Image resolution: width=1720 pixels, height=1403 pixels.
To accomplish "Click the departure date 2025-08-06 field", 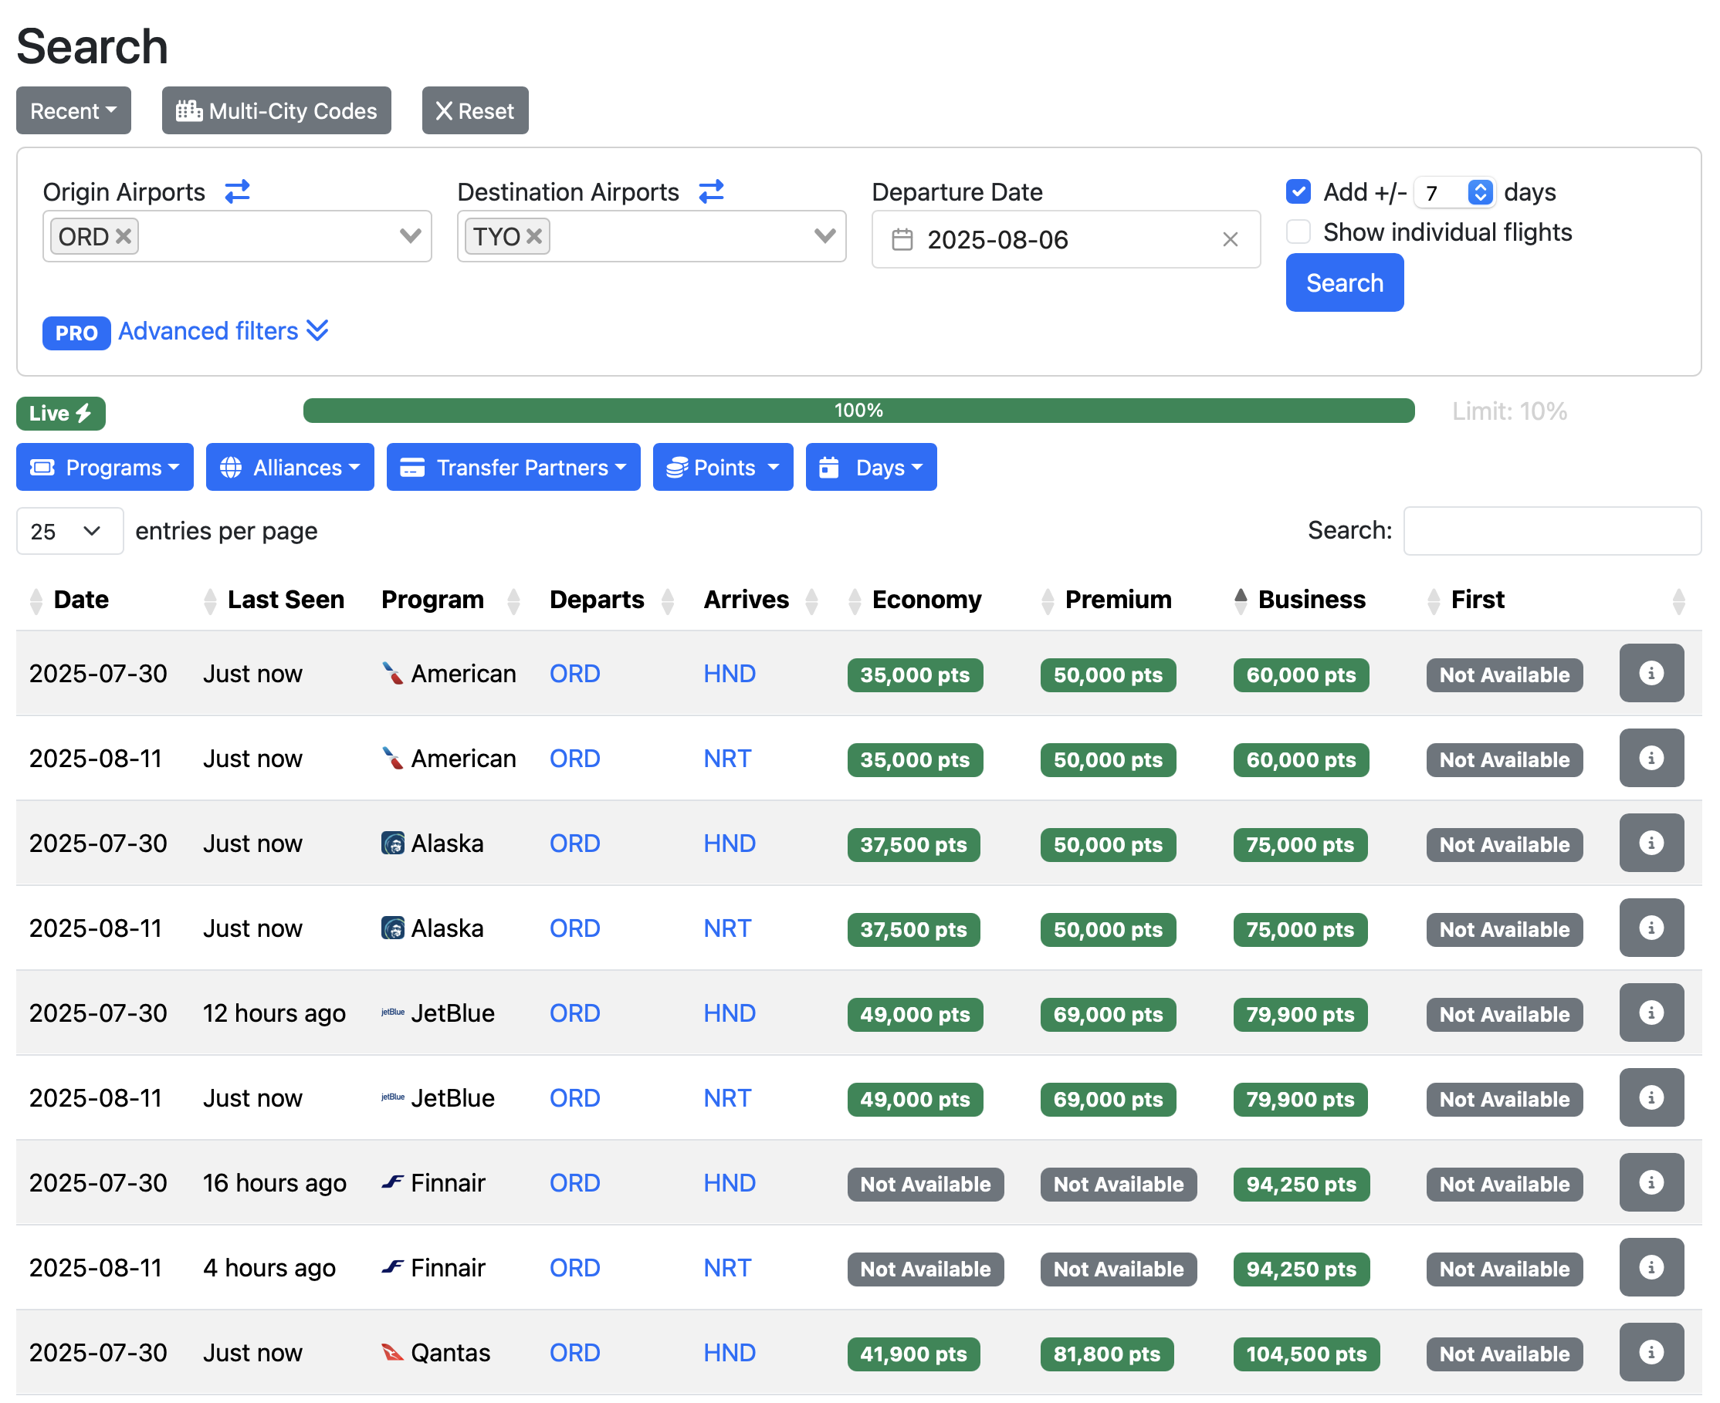I will click(1066, 239).
